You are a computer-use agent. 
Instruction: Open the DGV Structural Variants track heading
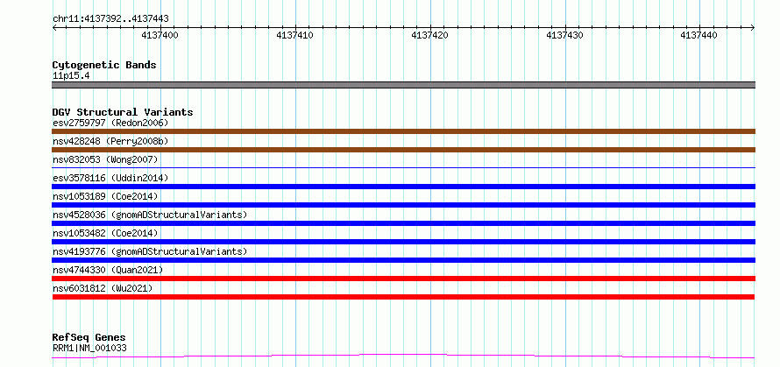tap(123, 112)
